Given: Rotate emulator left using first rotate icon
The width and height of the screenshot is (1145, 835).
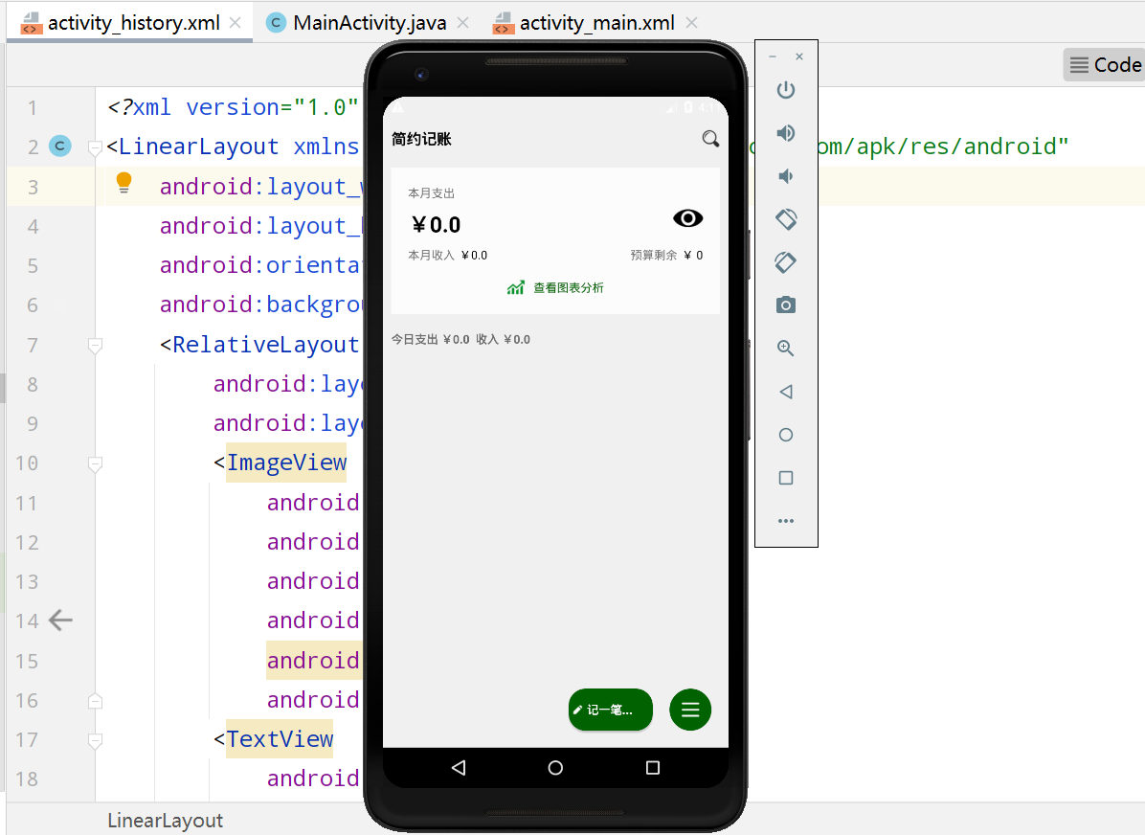Looking at the screenshot, I should 786,218.
